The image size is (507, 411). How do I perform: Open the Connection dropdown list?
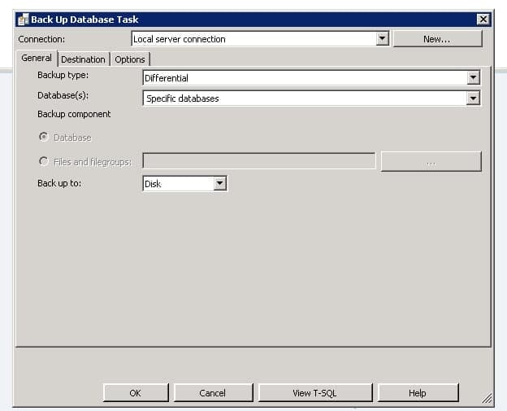click(382, 39)
